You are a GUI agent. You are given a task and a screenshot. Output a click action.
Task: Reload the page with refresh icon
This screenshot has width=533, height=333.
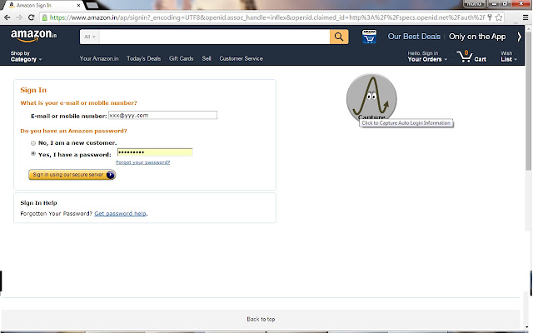pos(32,17)
